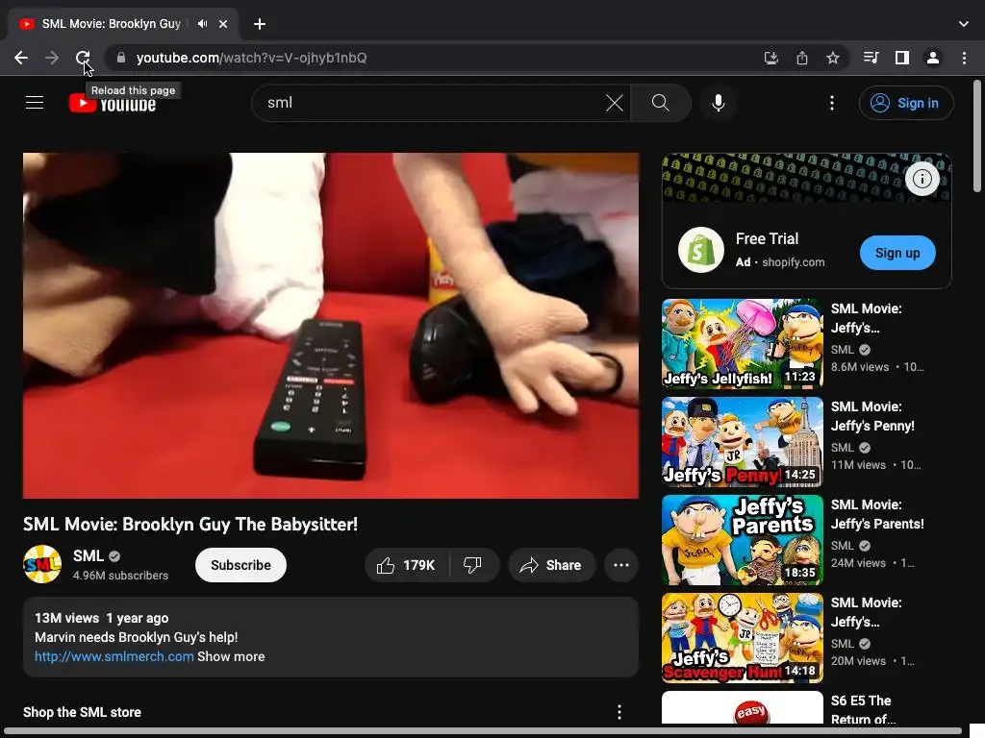Like the video with thumbs up

407,565
